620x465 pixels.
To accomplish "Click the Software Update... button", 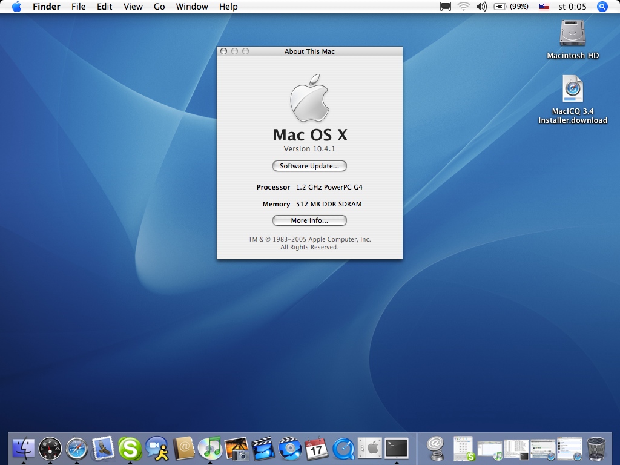I will tap(309, 166).
